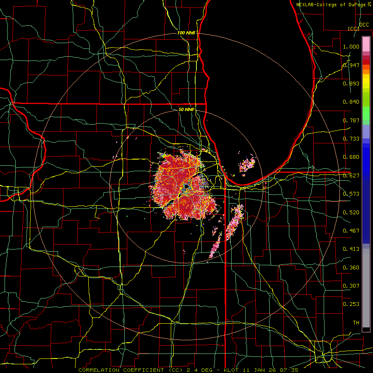Click the 0.680 scale value

tap(351, 157)
